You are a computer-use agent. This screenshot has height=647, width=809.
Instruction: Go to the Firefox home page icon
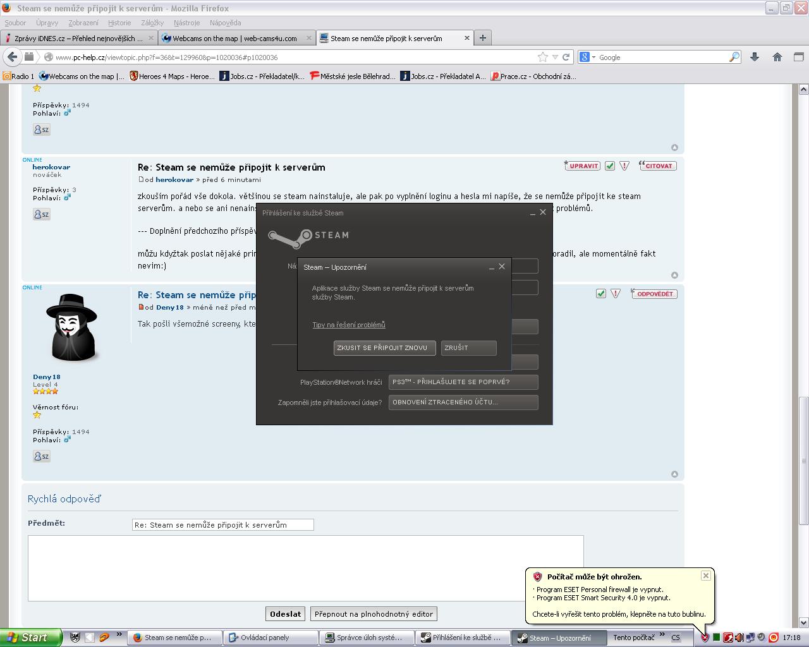(777, 57)
